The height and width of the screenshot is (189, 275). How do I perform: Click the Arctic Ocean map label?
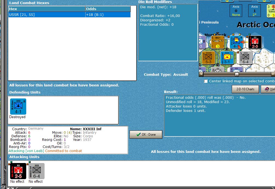coord(256,25)
